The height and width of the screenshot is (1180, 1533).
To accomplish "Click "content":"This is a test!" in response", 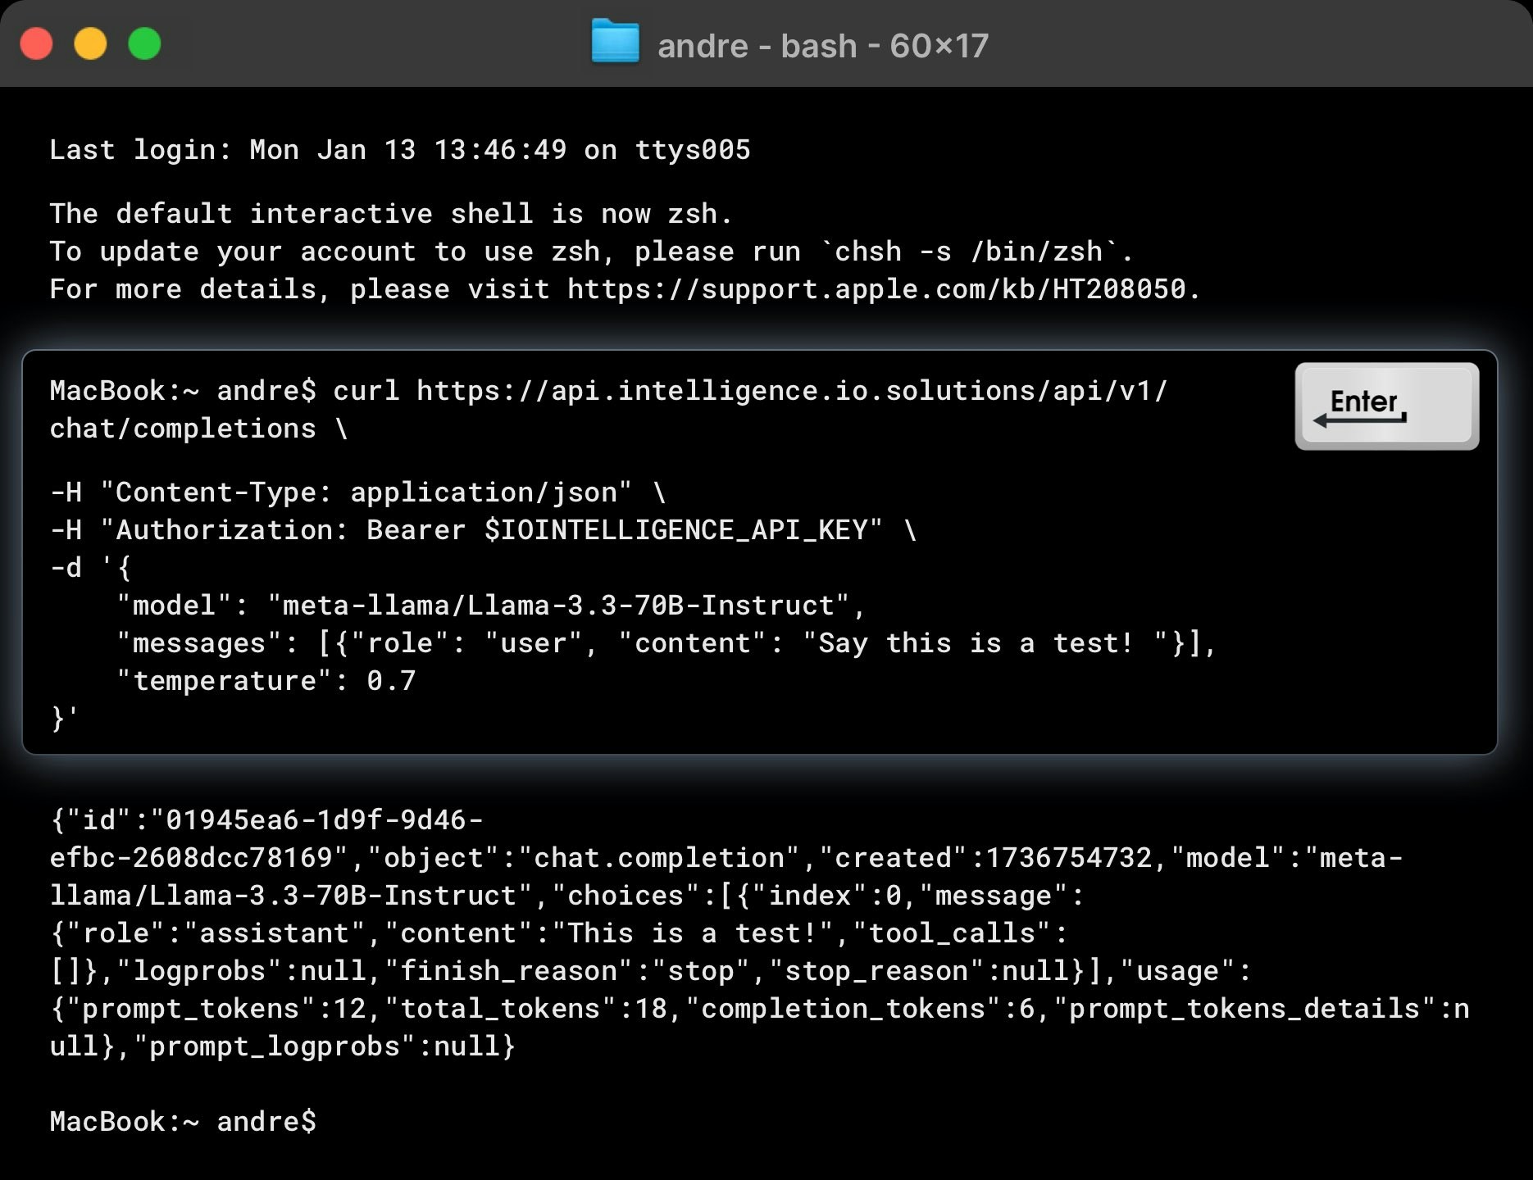I will (x=609, y=933).
